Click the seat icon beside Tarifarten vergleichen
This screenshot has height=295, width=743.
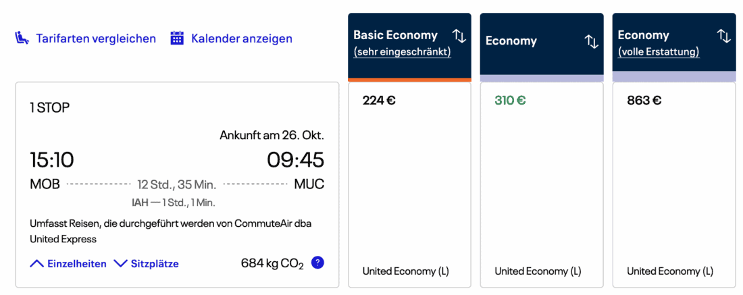click(22, 38)
